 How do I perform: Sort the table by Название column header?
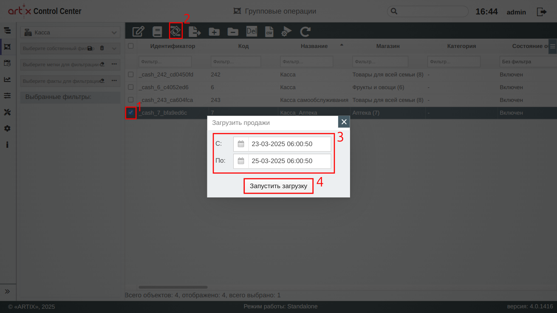tap(314, 46)
